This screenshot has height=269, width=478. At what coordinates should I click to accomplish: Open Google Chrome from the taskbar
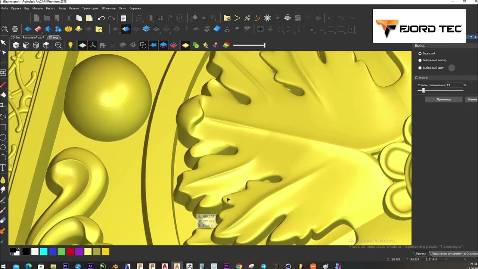tap(239, 266)
